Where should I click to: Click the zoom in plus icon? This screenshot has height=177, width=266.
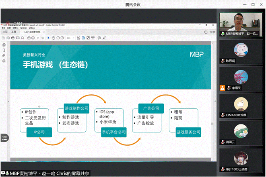click(62, 38)
